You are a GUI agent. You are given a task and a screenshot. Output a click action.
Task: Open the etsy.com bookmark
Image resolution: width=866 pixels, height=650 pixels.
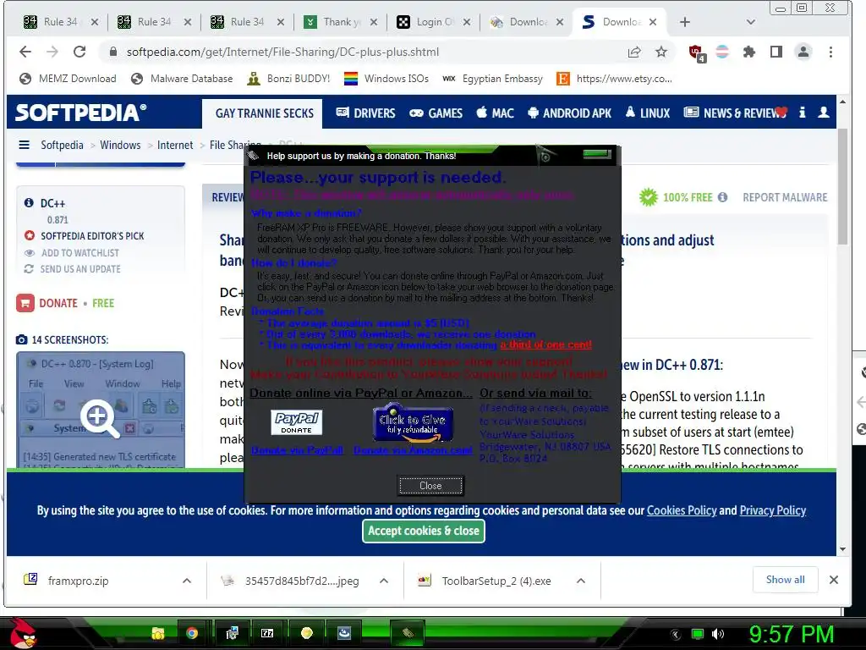click(614, 79)
